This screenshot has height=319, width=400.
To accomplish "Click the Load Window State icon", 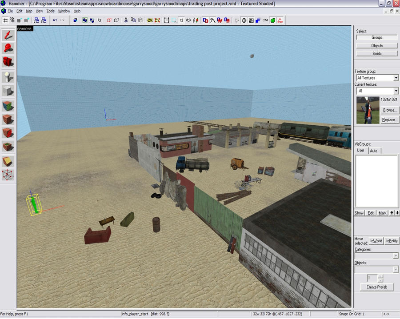I will [x=36, y=20].
